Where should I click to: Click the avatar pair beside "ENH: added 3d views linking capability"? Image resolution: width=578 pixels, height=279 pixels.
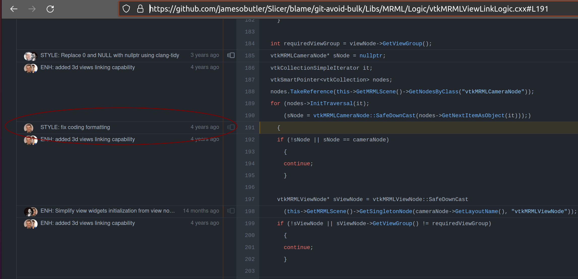(30, 68)
